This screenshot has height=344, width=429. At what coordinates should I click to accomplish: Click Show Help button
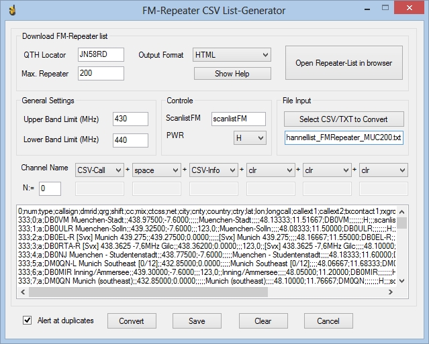pyautogui.click(x=232, y=74)
